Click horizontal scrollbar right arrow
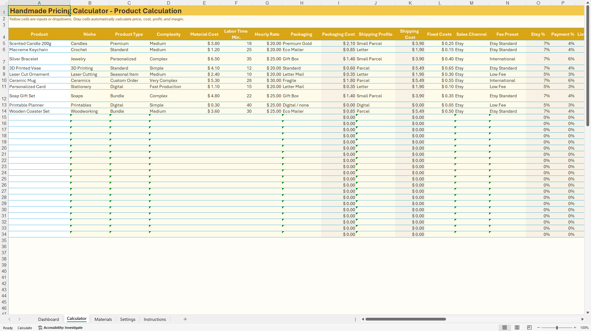This screenshot has width=591, height=331. [582, 319]
